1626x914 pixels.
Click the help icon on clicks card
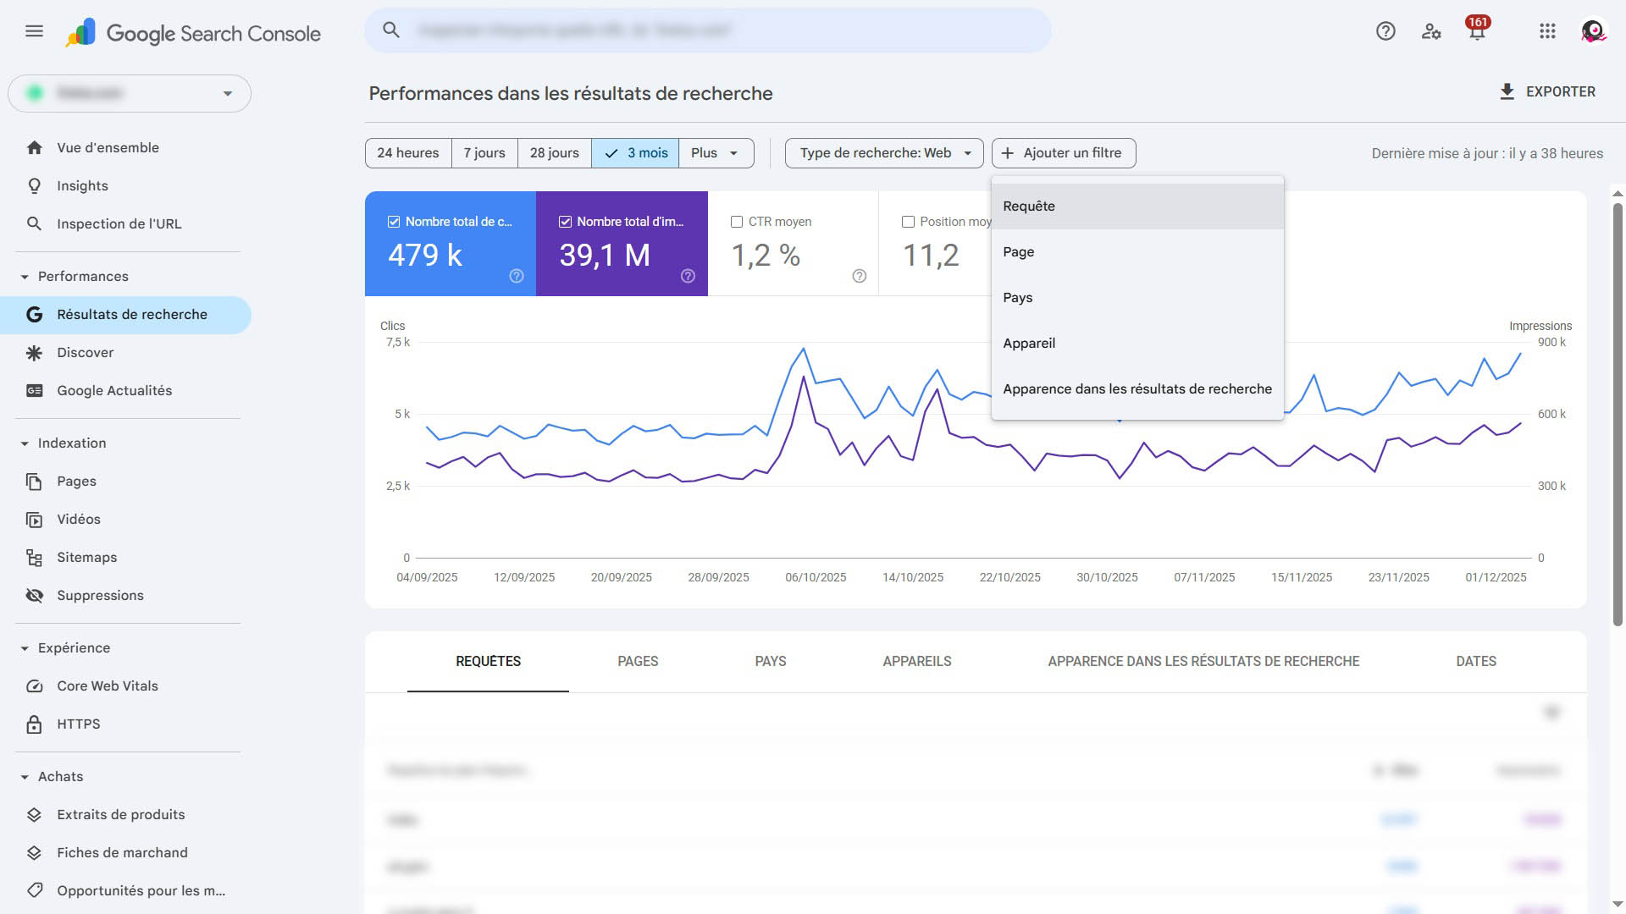pyautogui.click(x=517, y=276)
